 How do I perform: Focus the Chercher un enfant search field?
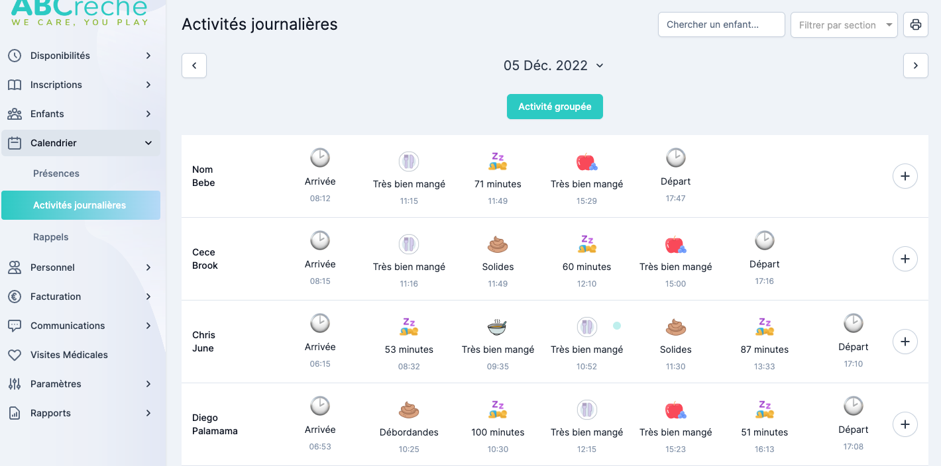pyautogui.click(x=721, y=25)
